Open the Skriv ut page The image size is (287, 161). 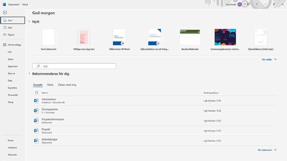[11, 74]
